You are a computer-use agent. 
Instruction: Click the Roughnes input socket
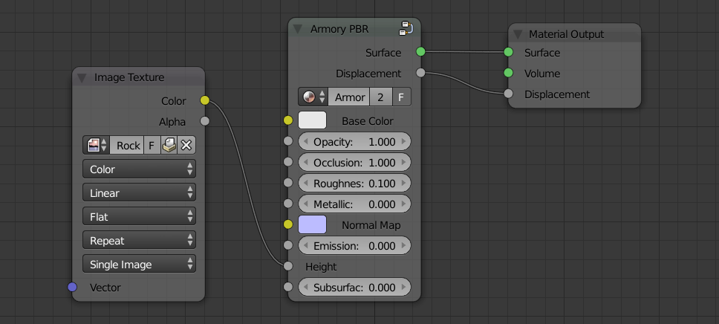click(288, 183)
